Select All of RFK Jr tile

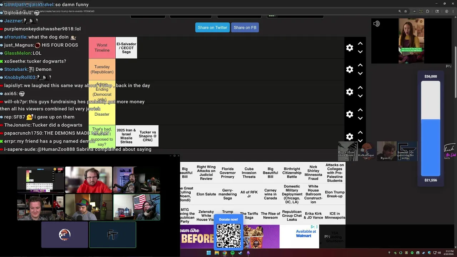point(249,195)
